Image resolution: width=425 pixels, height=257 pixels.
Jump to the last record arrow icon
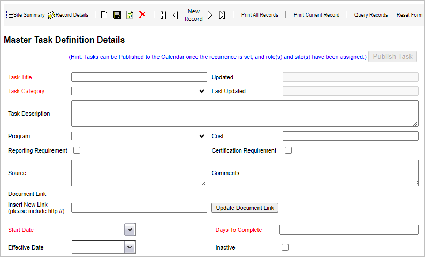click(222, 15)
